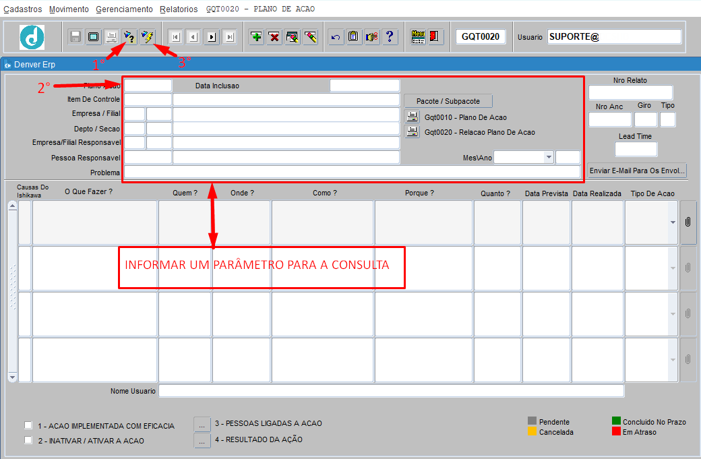Open the Mes\Ano dropdown
Image resolution: width=701 pixels, height=459 pixels.
(549, 157)
